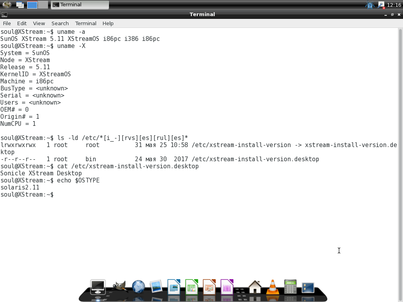This screenshot has width=403, height=302.
Task: Open the blue desktop settings dock icon
Action: coord(308,287)
